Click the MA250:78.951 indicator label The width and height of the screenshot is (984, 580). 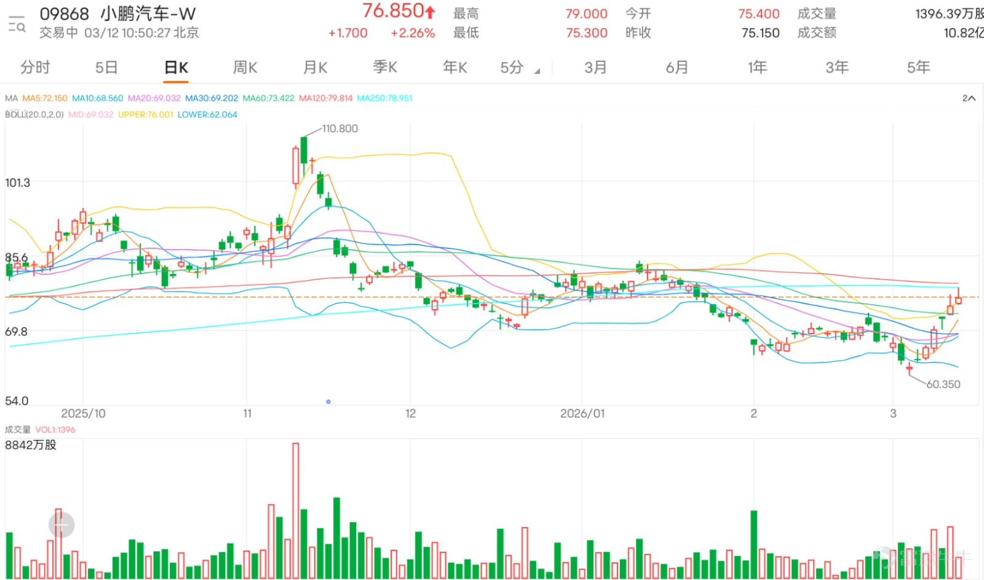tap(385, 98)
